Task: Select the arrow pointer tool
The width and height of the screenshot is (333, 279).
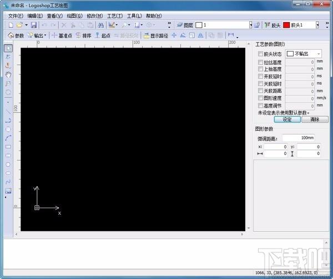Action: tap(8, 48)
